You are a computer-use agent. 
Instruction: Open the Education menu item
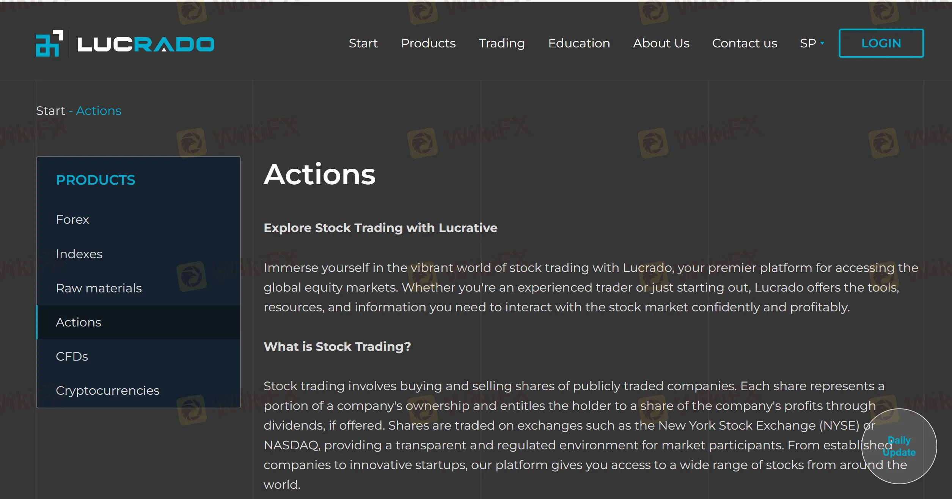pos(579,43)
